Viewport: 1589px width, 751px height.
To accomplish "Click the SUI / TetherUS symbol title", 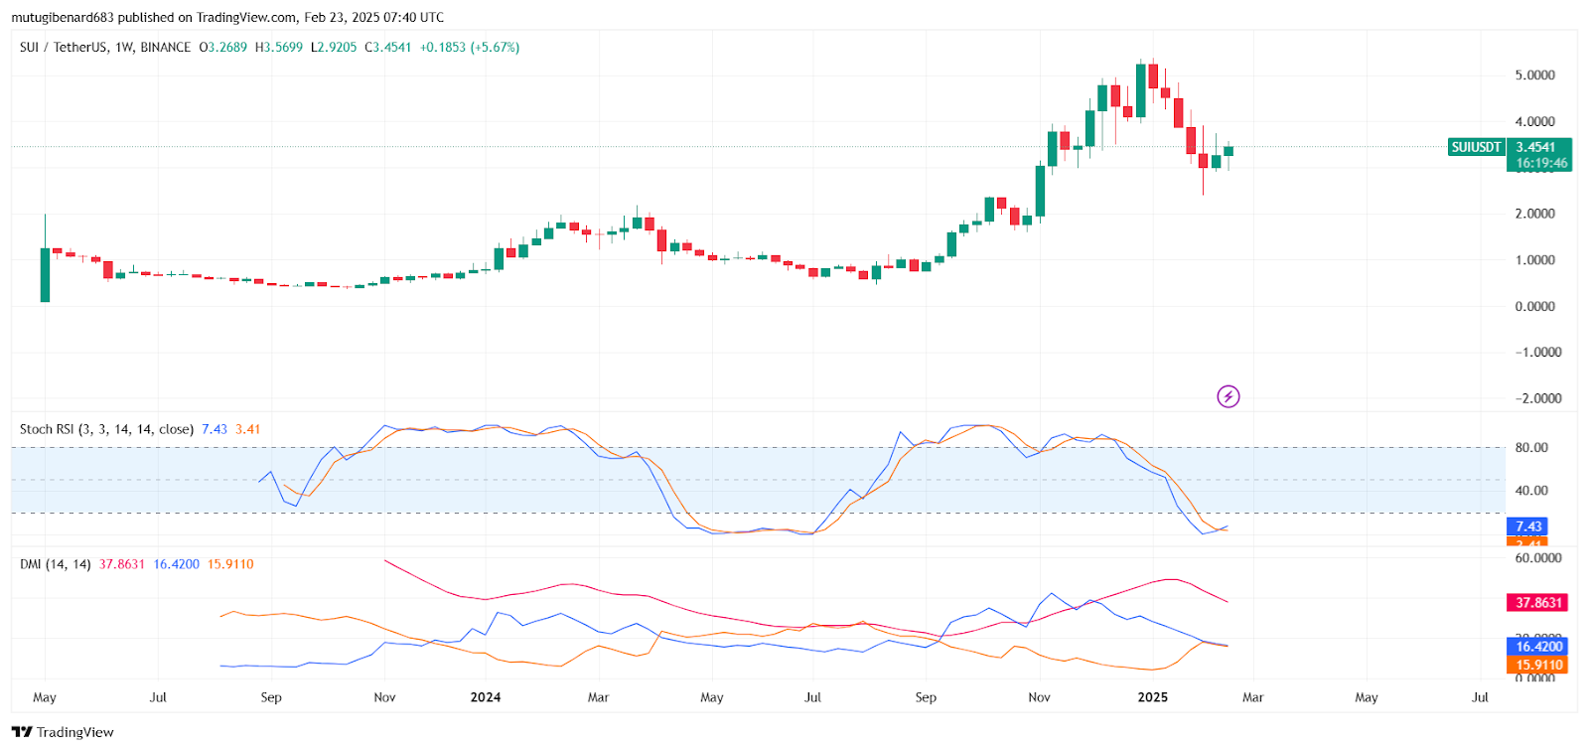I will click(64, 47).
